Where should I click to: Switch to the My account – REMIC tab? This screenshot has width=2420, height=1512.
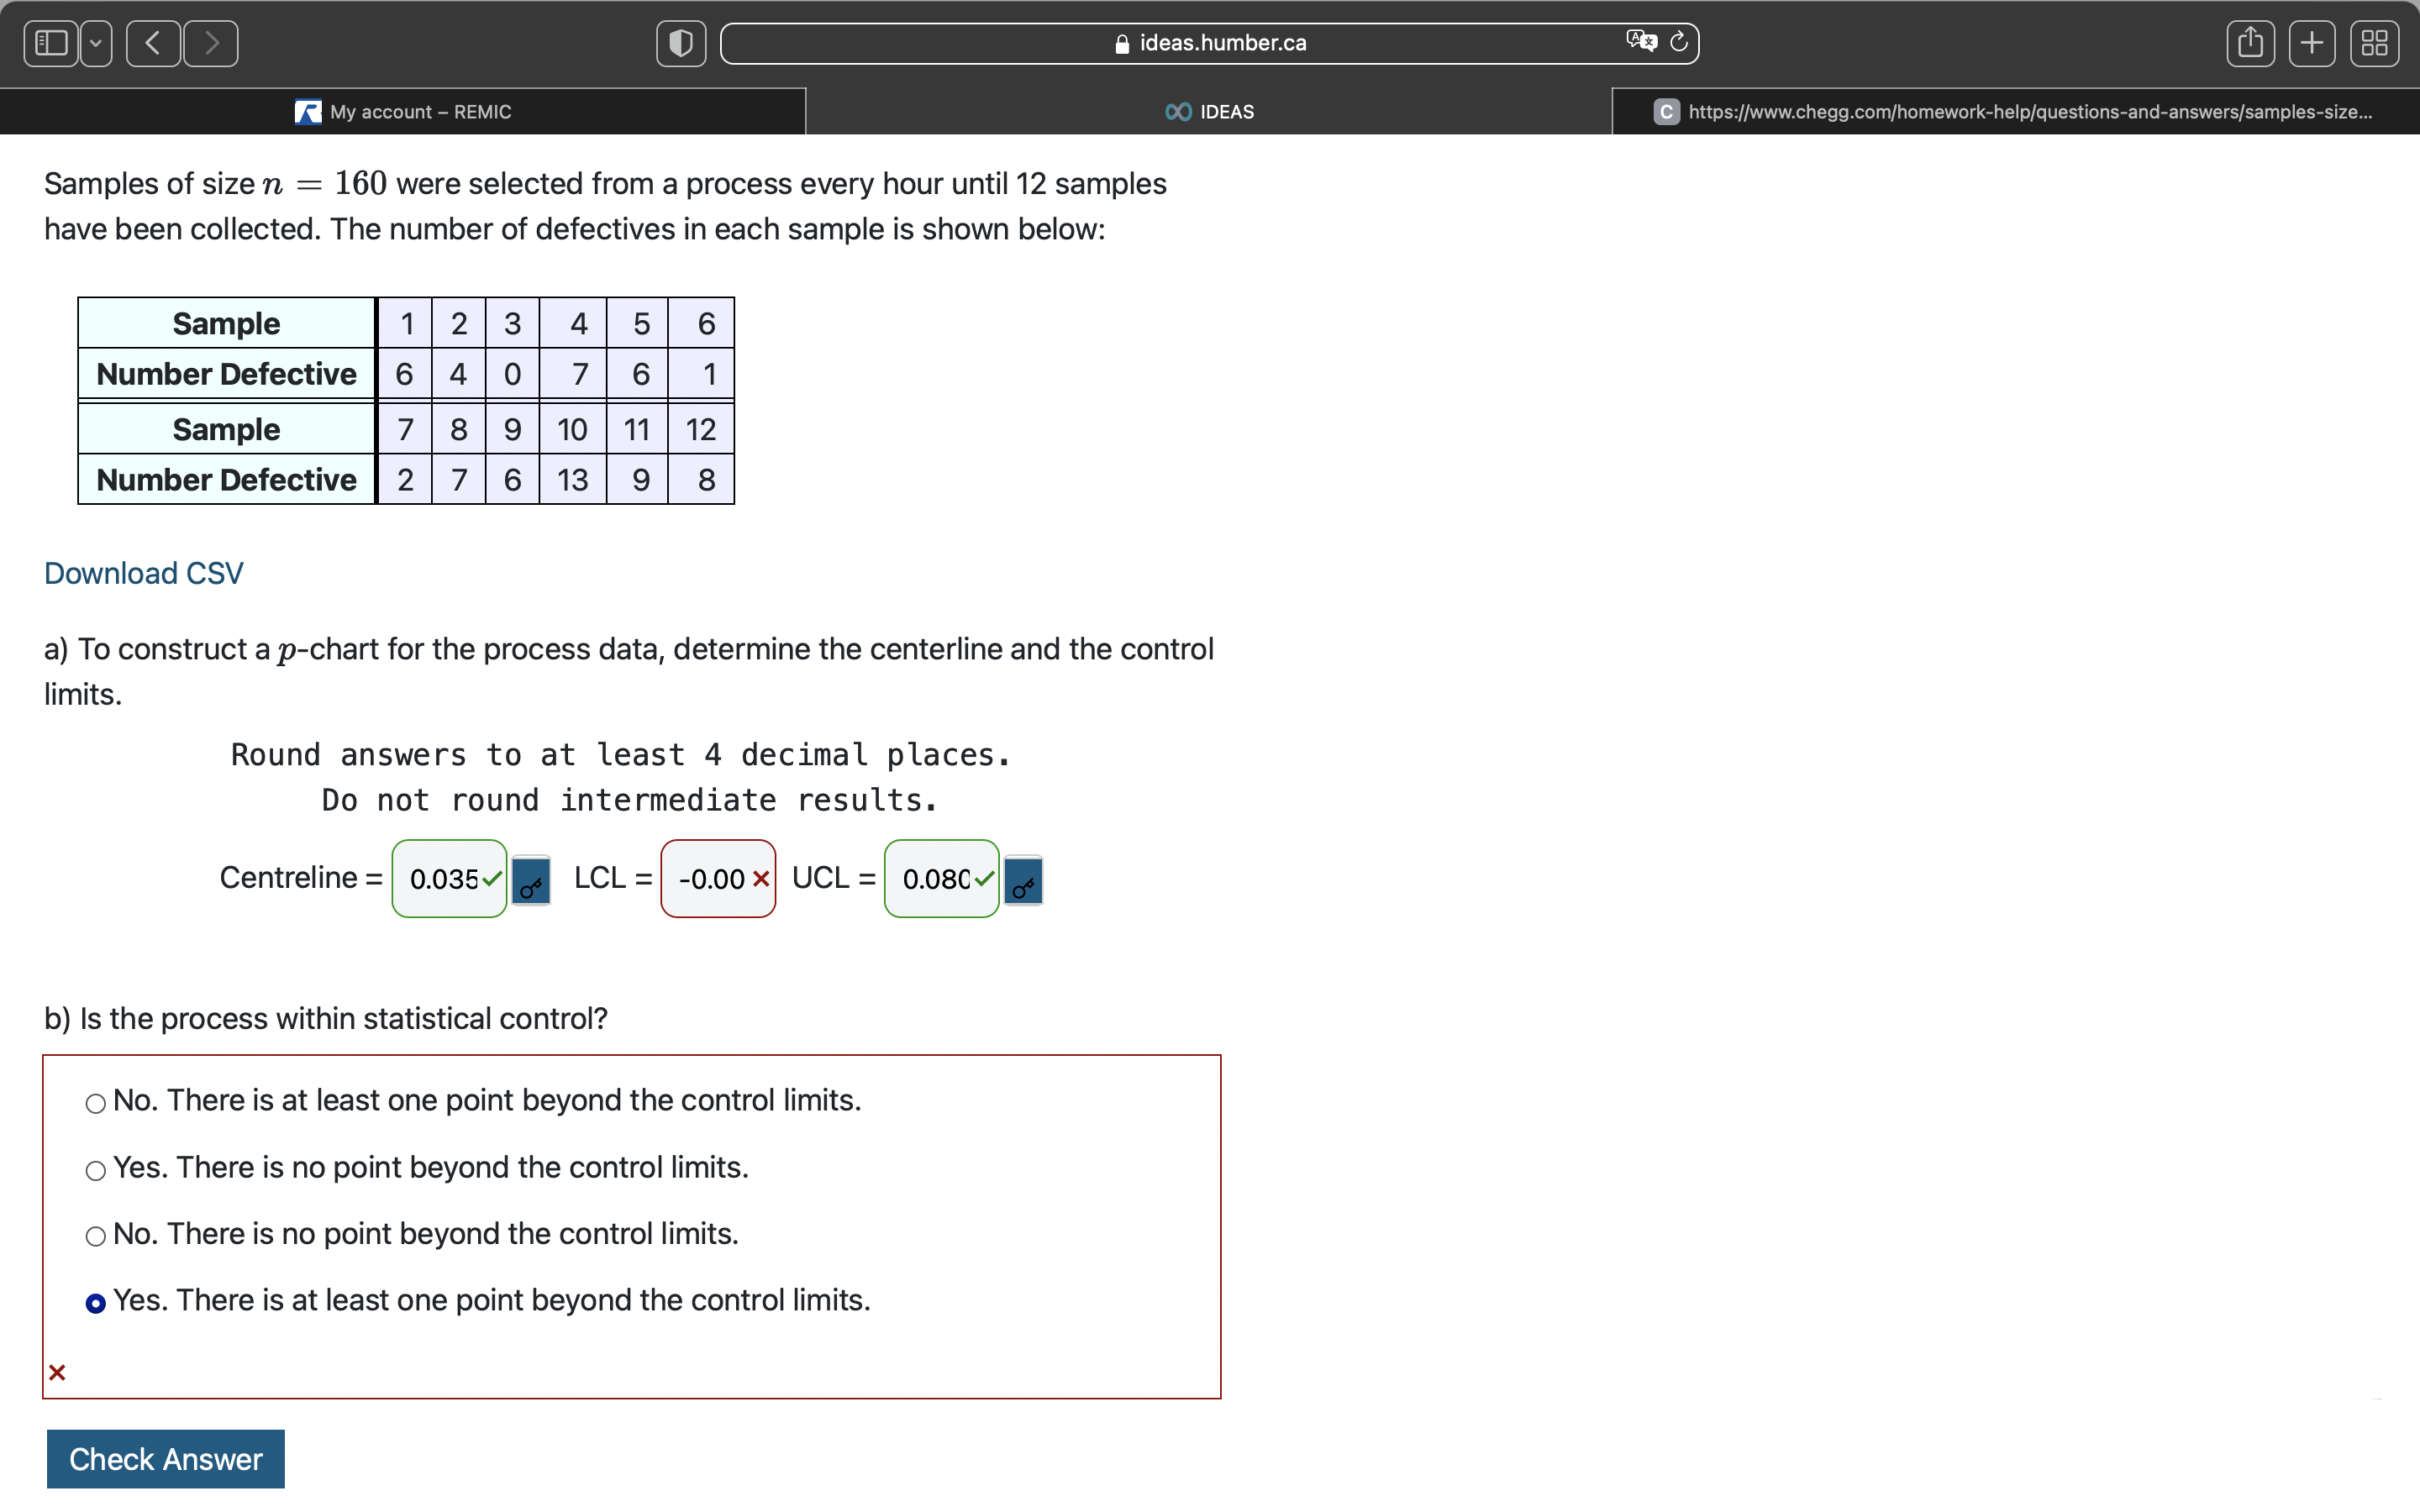click(x=403, y=112)
